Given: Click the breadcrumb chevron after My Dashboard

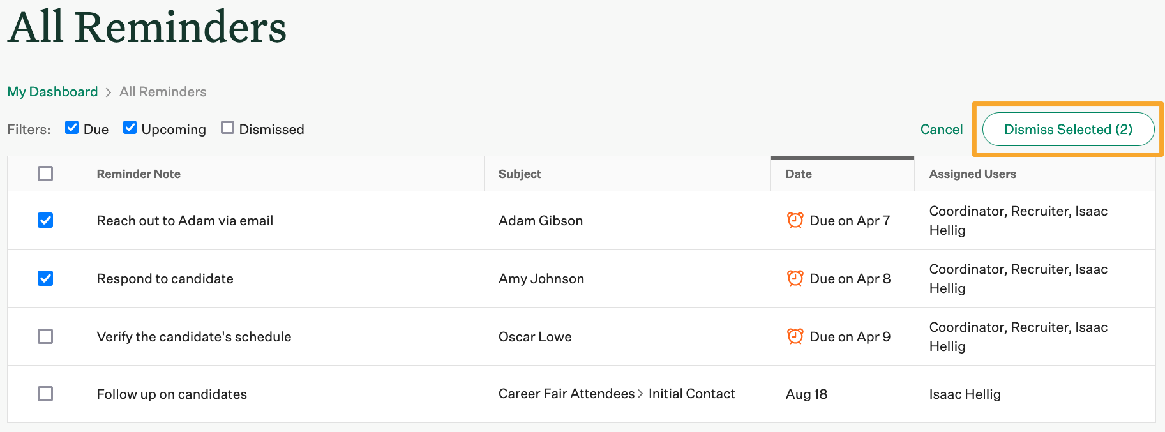Looking at the screenshot, I should click(x=109, y=93).
